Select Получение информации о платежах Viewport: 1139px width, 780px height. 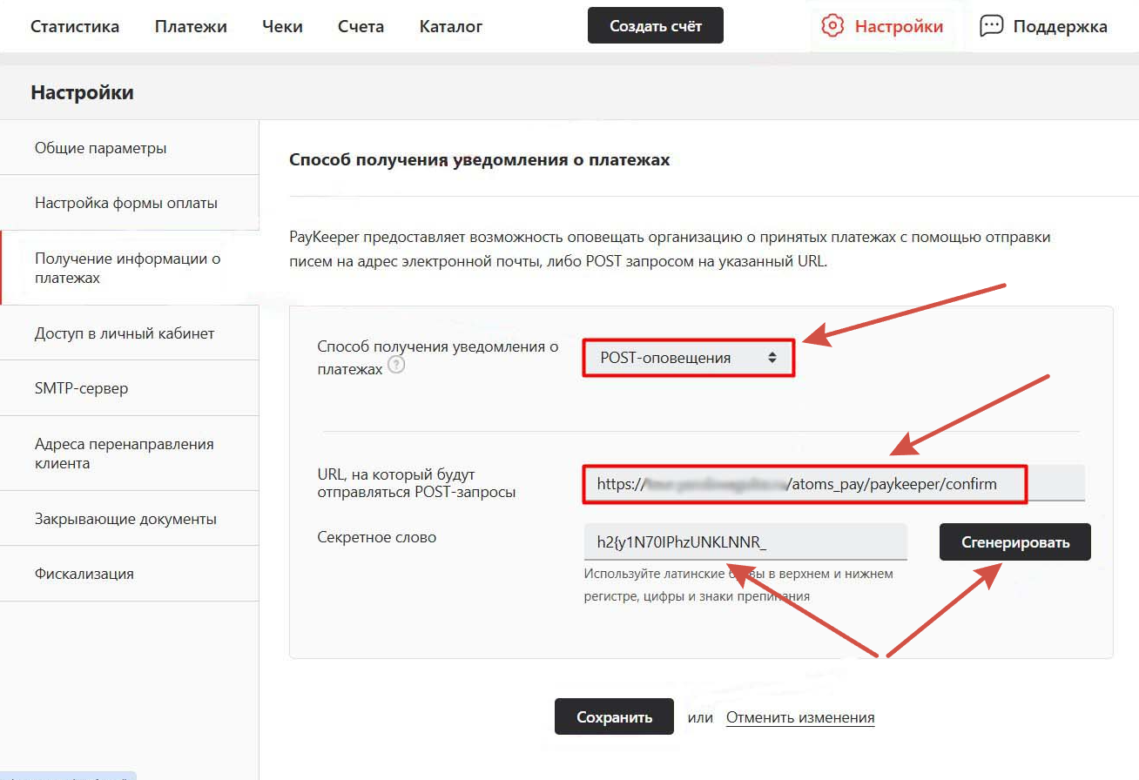click(x=130, y=268)
